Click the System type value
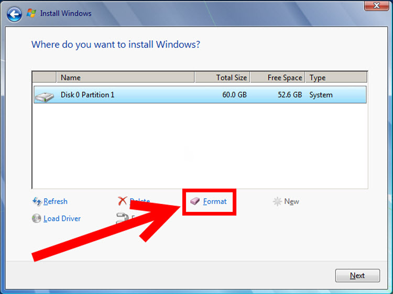This screenshot has height=294, width=393. tap(321, 95)
